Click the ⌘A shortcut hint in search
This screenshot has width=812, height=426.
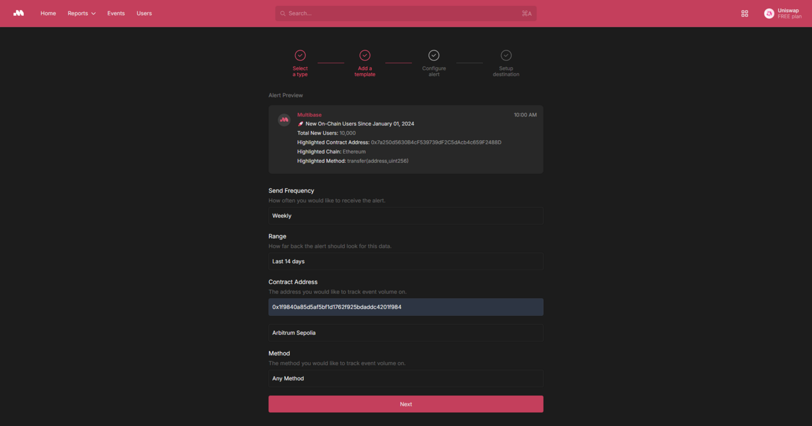coord(527,13)
